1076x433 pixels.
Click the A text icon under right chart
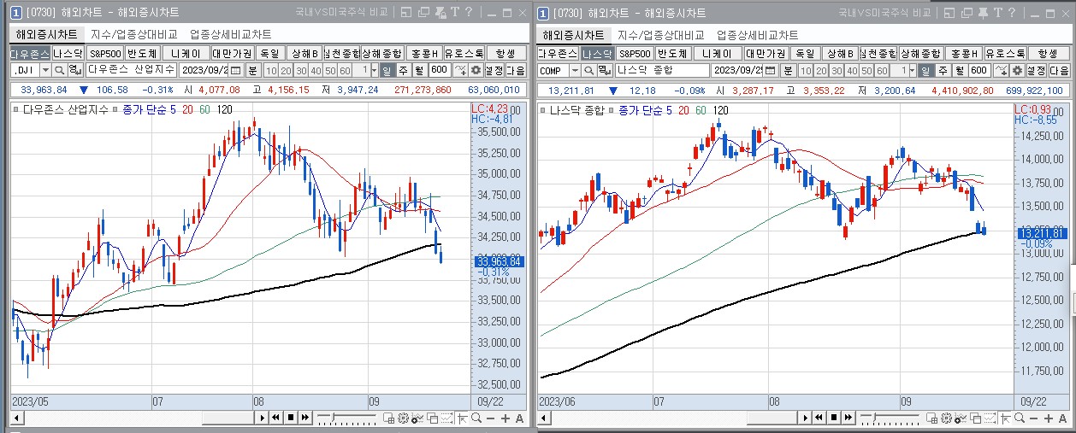[1062, 418]
